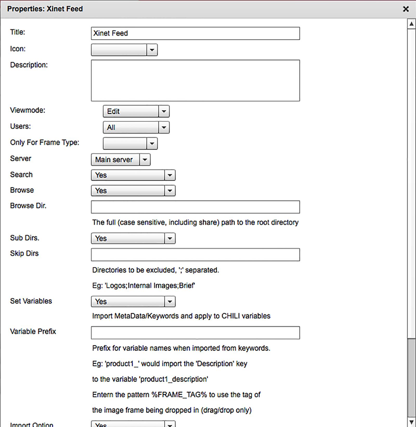Image resolution: width=416 pixels, height=427 pixels.
Task: Open the Import Option dropdown
Action: click(x=133, y=424)
